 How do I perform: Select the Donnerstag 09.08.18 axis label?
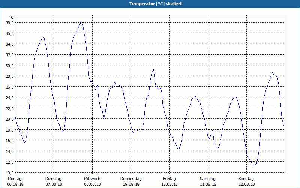tap(131, 182)
